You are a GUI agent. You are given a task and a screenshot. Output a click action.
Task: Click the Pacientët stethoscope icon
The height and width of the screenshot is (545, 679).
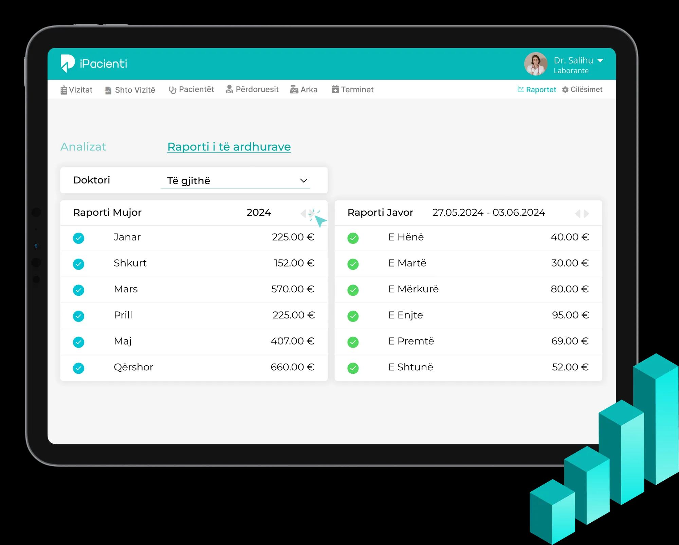[172, 90]
